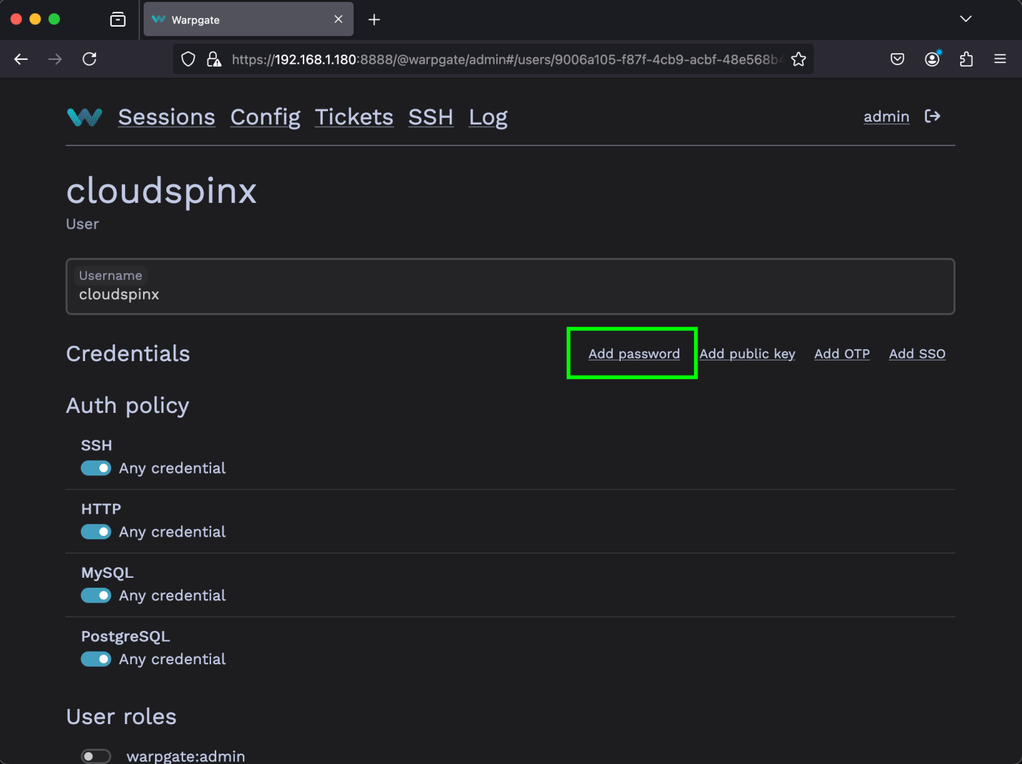This screenshot has height=764, width=1022.
Task: Click the Add public key link
Action: pyautogui.click(x=747, y=353)
